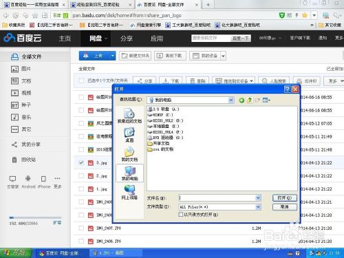Check the DMG_2407.JPG file checkbox
Viewport: 344px width, 258px height.
coord(81,228)
